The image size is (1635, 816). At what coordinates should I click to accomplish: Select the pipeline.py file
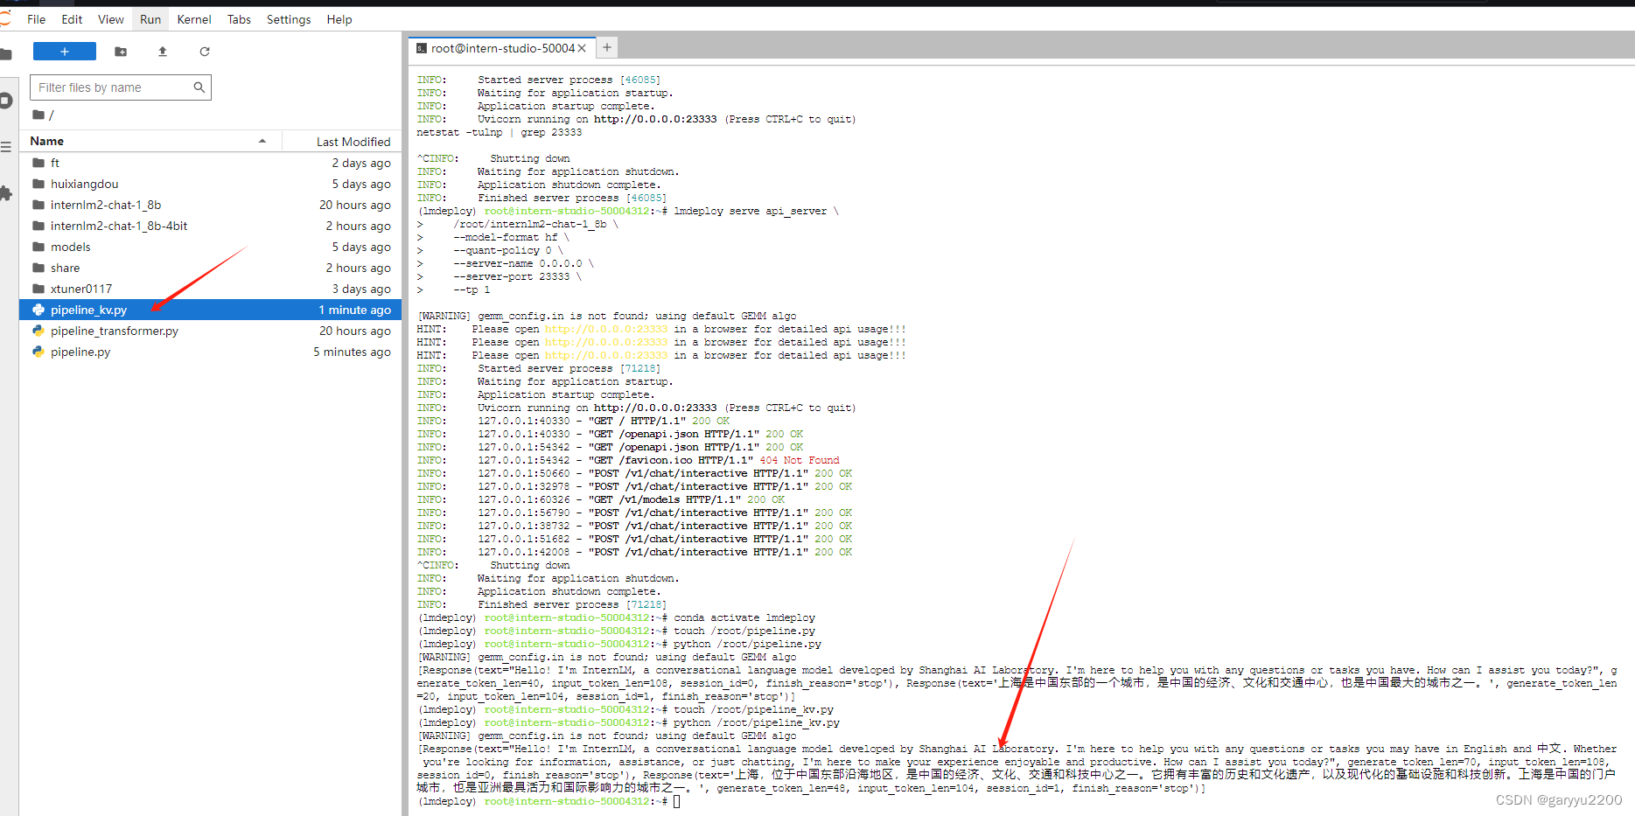(x=211, y=352)
